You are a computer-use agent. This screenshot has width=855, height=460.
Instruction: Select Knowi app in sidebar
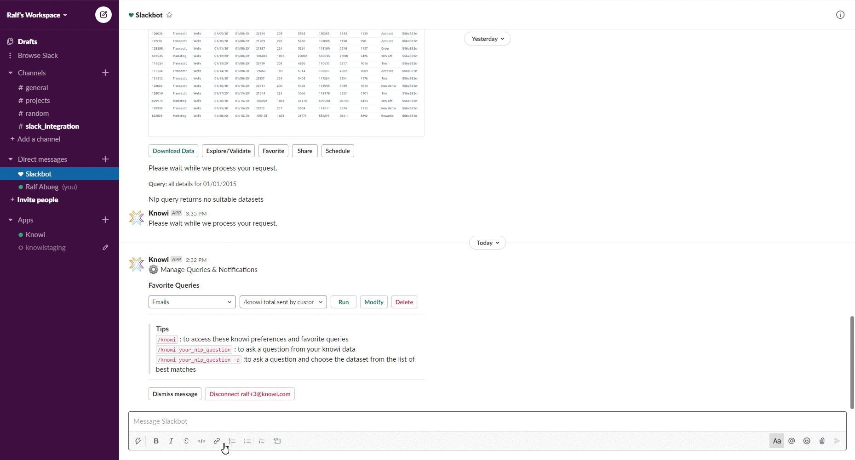coord(35,234)
